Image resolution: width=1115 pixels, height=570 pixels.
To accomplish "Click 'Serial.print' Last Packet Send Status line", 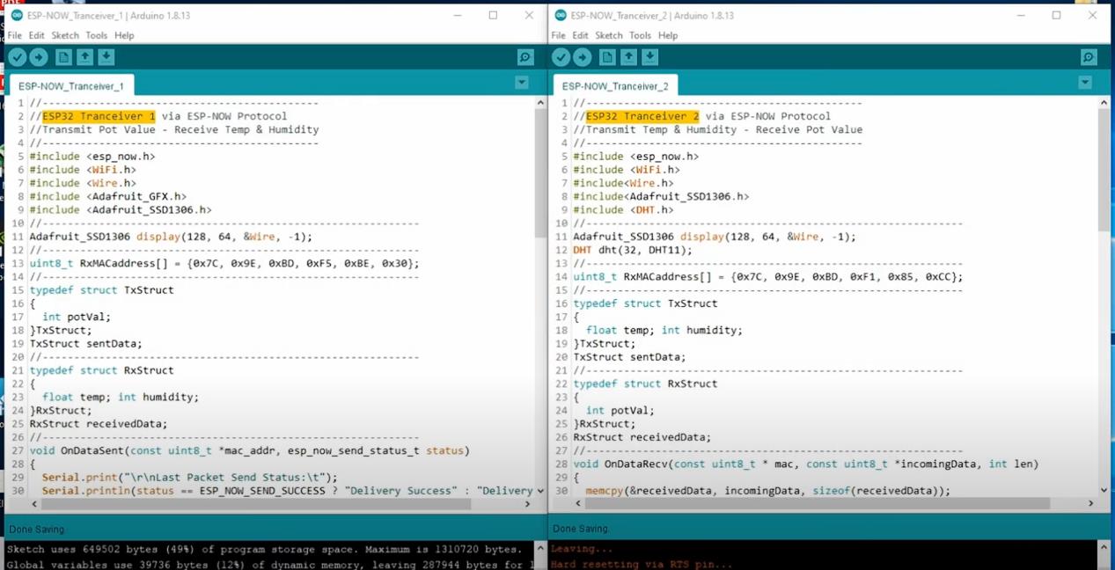I will coord(190,477).
